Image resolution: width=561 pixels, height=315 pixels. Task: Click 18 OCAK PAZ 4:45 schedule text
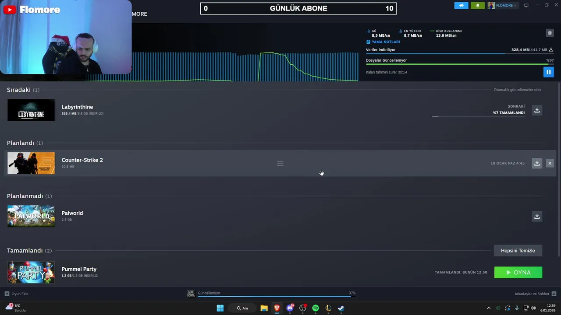coord(508,163)
